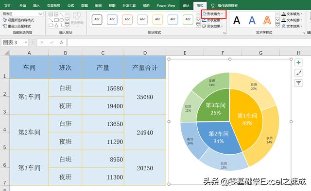The width and height of the screenshot is (311, 191).
Task: Open shape styles dialog launcher
Action: pos(225,33)
